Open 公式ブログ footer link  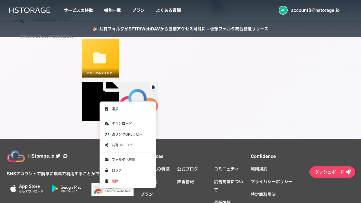pos(188,169)
